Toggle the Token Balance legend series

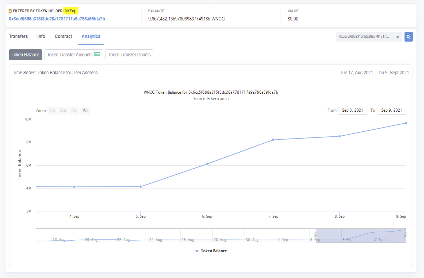click(211, 251)
